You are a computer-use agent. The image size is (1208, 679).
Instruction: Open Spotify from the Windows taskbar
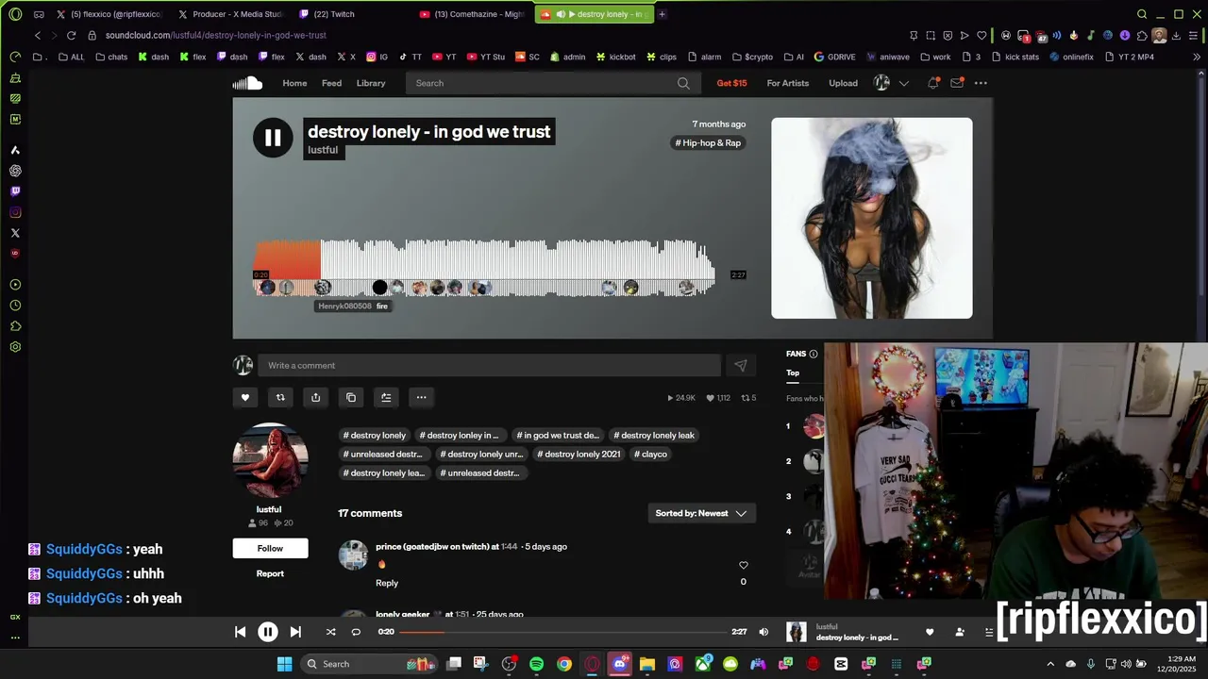point(537,664)
